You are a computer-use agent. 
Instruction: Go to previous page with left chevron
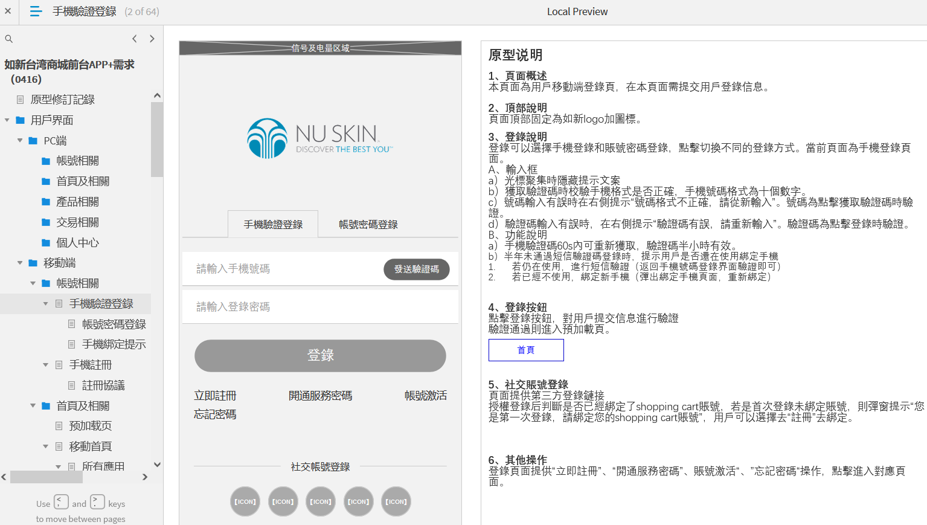coord(135,39)
